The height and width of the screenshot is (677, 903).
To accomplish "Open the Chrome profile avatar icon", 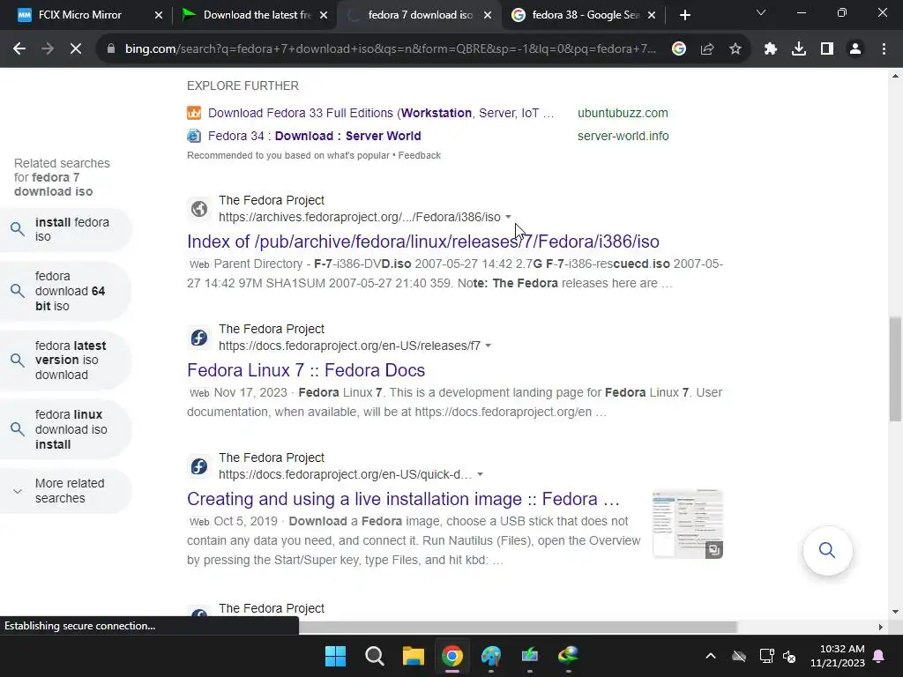I will [855, 49].
